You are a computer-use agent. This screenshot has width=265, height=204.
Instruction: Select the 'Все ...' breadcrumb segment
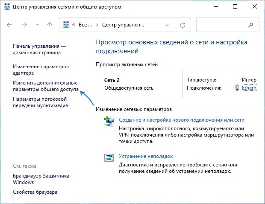tap(85, 25)
